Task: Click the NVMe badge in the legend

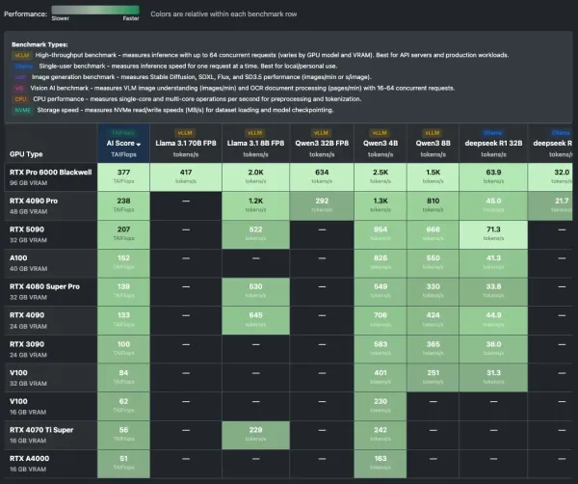Action: pyautogui.click(x=21, y=108)
